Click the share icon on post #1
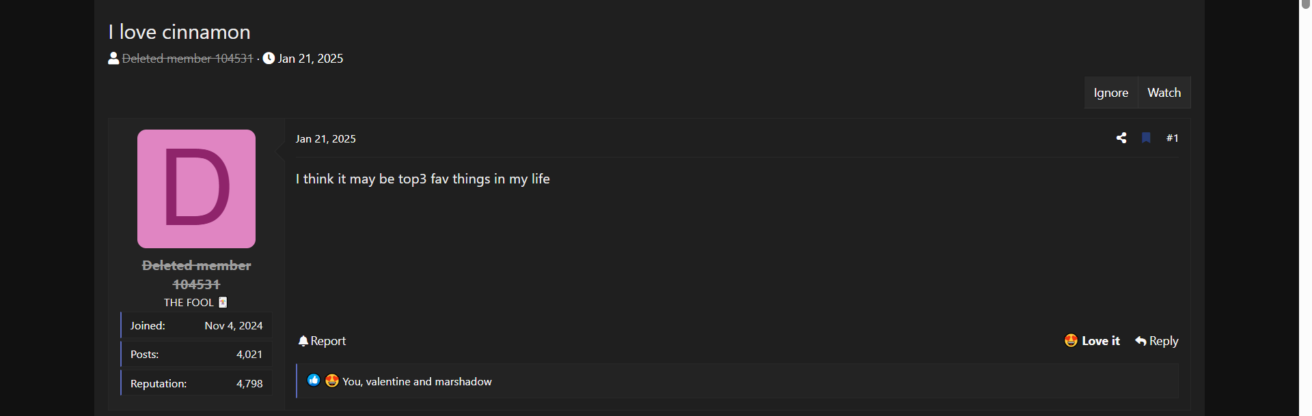 click(1121, 138)
